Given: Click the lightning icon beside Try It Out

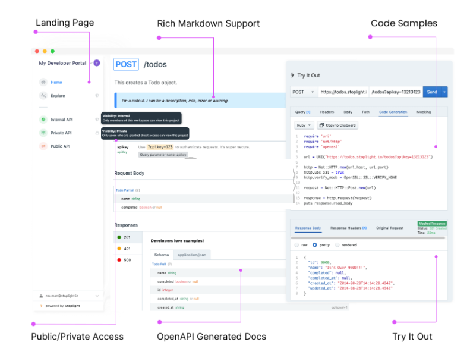Looking at the screenshot, I should 292,75.
